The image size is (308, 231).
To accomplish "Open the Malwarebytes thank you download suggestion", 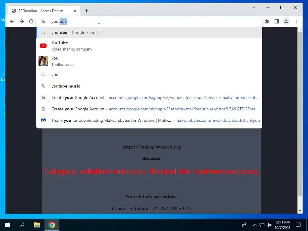I will click(x=149, y=120).
